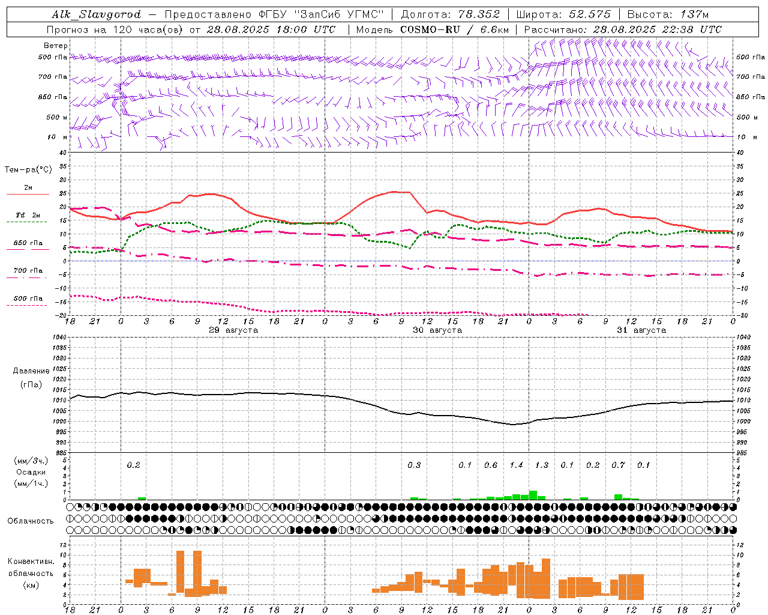Click the (гПа) unit under Давление
768x615 pixels.
pos(31,385)
